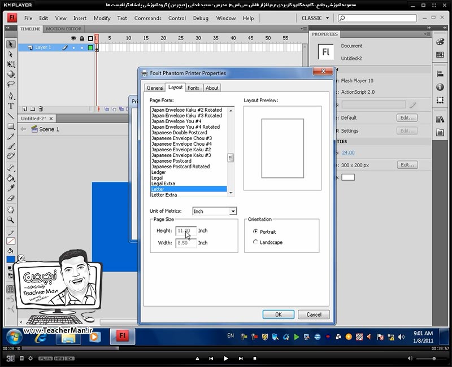
Task: Switch to the Fonts tab
Action: click(x=193, y=88)
